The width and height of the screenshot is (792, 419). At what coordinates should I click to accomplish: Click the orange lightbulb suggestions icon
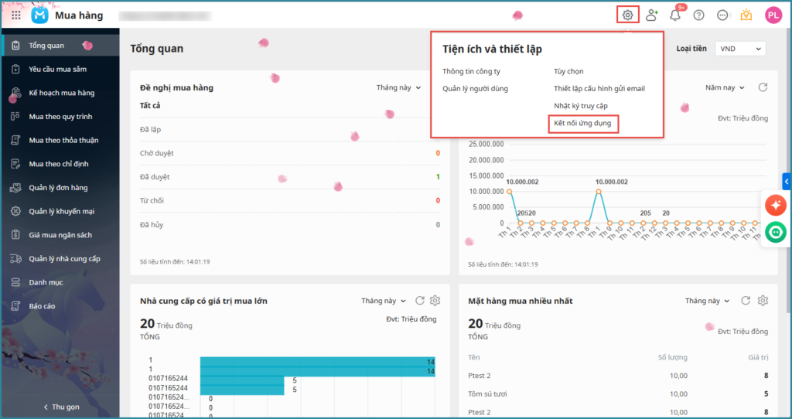[746, 15]
